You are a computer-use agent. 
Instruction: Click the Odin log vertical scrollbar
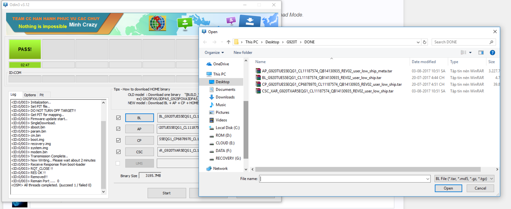(103, 155)
